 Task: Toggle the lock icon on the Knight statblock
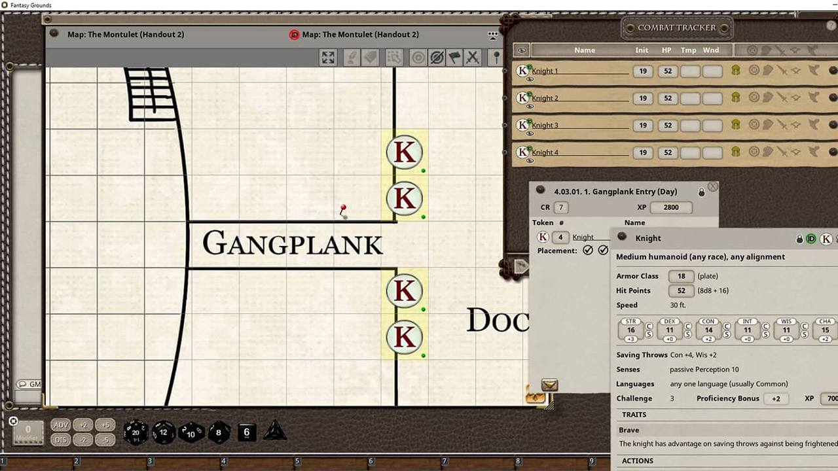pyautogui.click(x=799, y=239)
